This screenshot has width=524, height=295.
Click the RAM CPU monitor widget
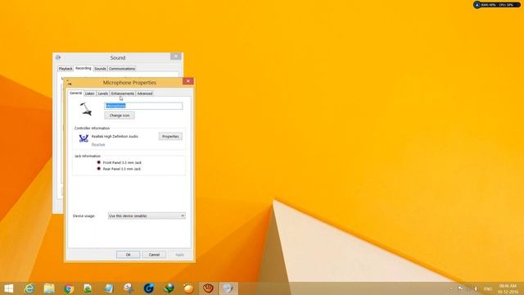497,5
